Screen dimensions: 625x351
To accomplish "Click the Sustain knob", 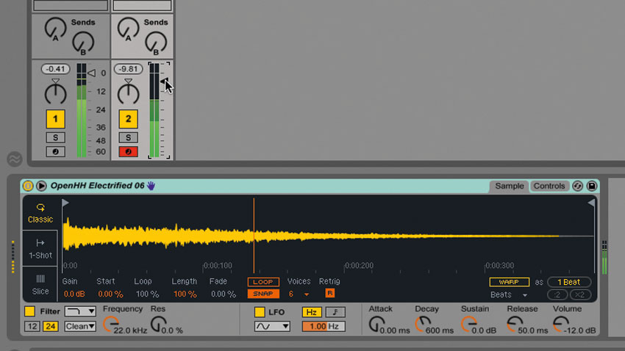I will click(469, 324).
